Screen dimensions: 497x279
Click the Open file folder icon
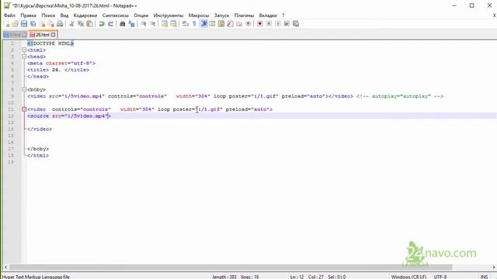15,24
